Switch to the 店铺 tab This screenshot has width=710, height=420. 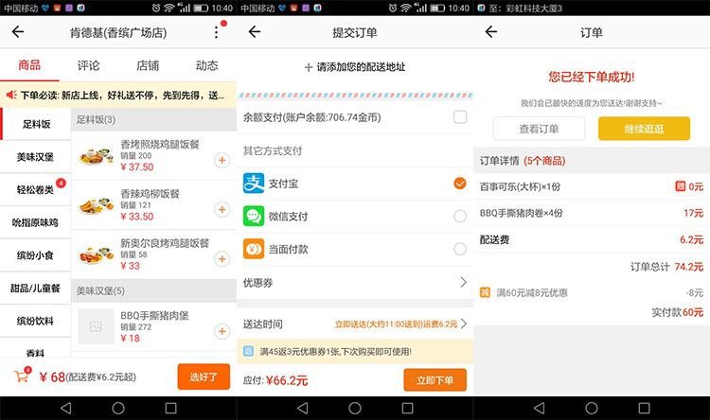pos(148,65)
